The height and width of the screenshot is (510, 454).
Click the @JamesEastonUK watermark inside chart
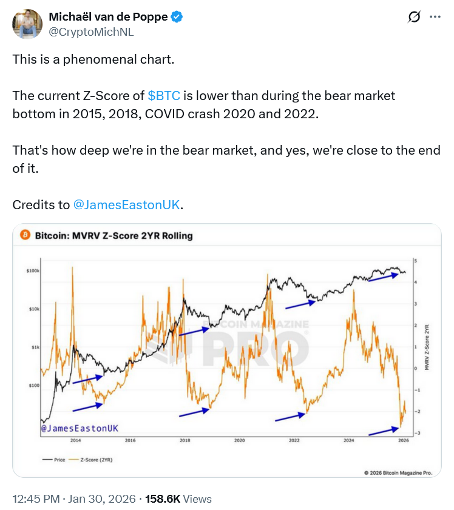80,428
